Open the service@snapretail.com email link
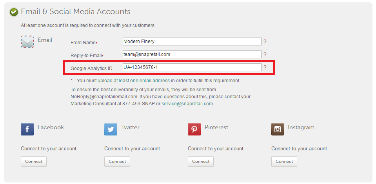 click(187, 104)
